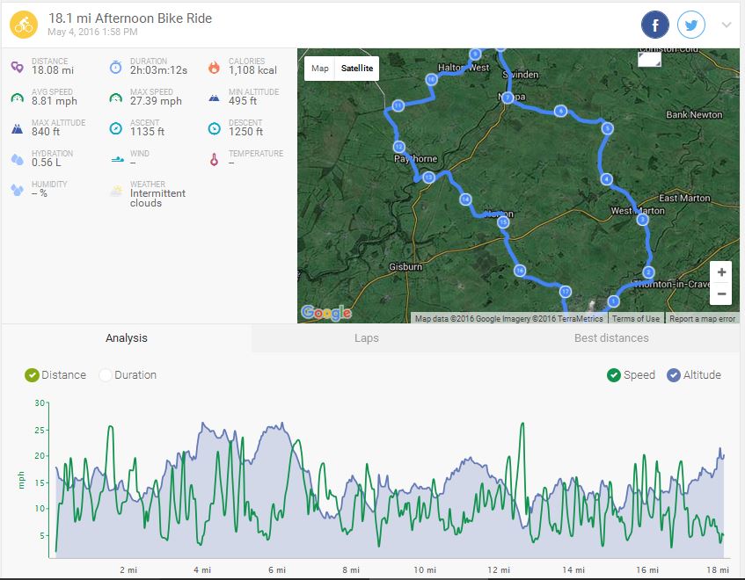745x580 pixels.
Task: Select the Distance radio option
Action: (33, 375)
